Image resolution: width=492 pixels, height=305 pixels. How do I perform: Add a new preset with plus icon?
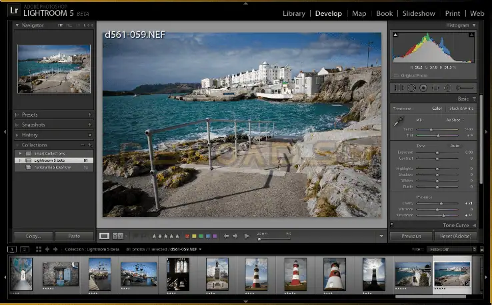pos(90,115)
